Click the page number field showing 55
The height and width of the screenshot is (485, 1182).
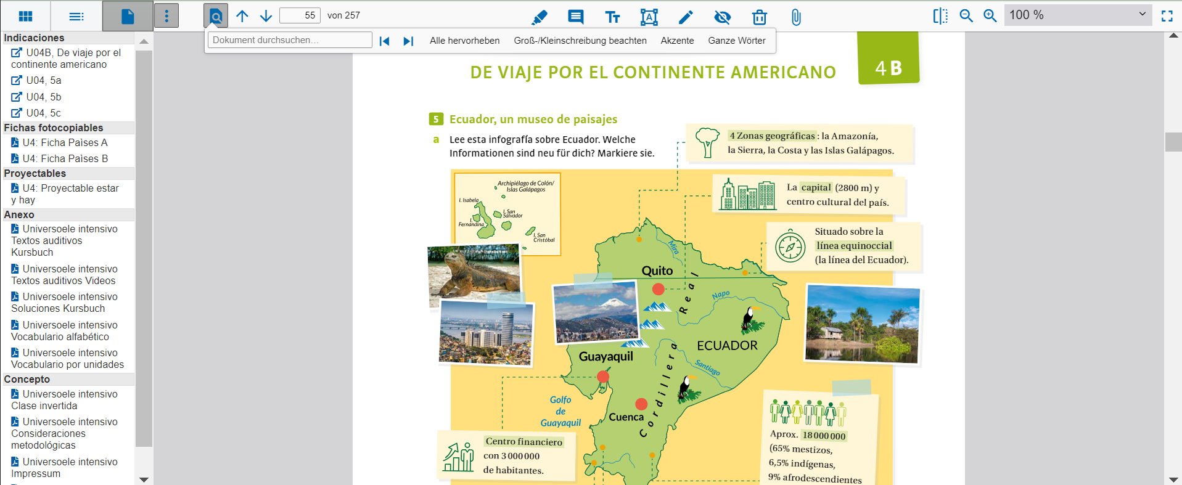click(300, 15)
